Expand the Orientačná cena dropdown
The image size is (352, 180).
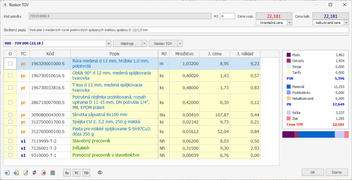[289, 23]
